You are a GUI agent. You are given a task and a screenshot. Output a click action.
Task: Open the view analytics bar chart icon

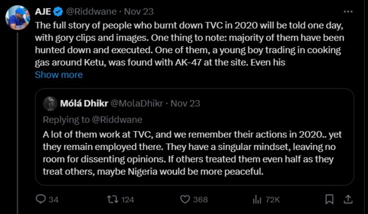point(256,199)
